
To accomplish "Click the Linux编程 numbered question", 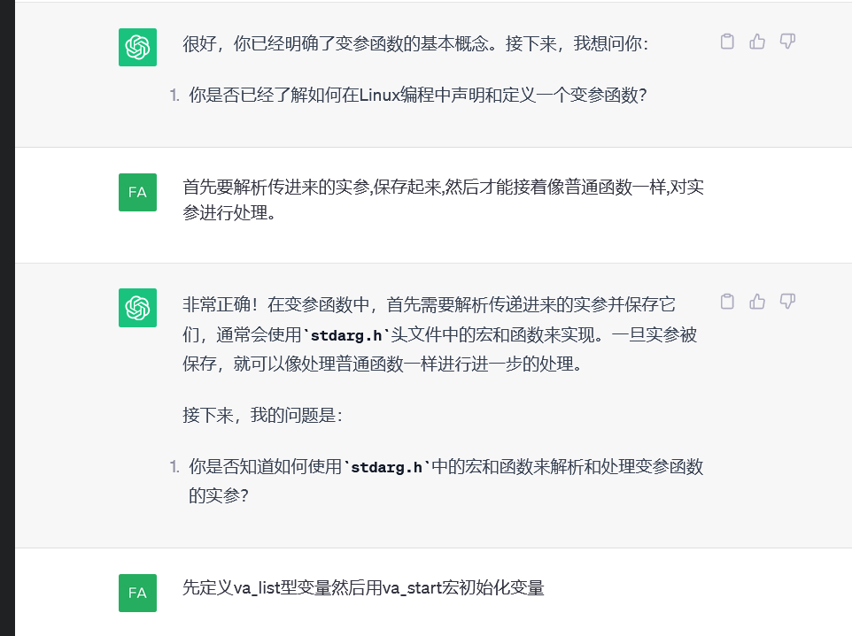I will click(418, 96).
